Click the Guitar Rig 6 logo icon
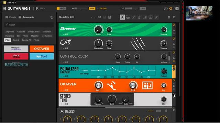Screen dimensions: 220x123 (x=4, y=9)
